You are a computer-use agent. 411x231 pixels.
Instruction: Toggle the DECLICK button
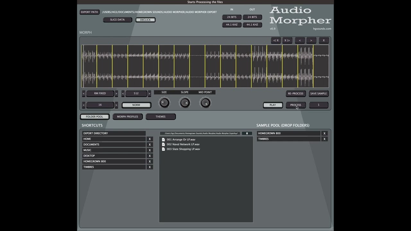[x=145, y=20]
